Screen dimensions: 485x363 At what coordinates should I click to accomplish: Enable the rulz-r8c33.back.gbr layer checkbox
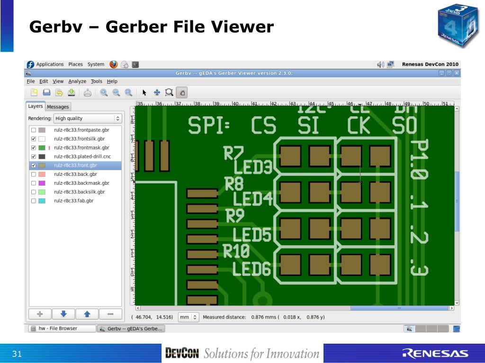34,174
